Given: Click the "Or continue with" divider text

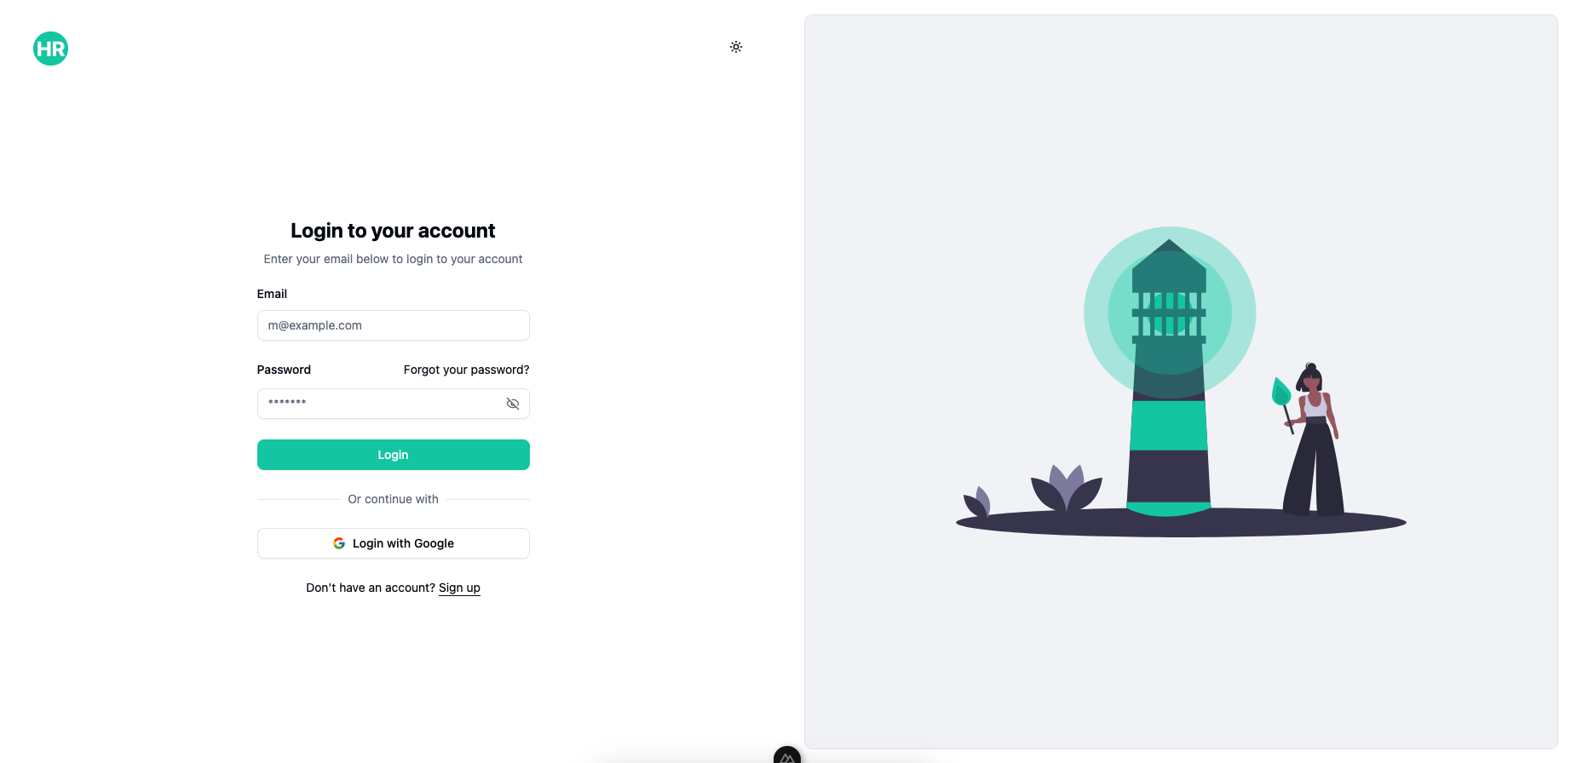Looking at the screenshot, I should tap(393, 499).
